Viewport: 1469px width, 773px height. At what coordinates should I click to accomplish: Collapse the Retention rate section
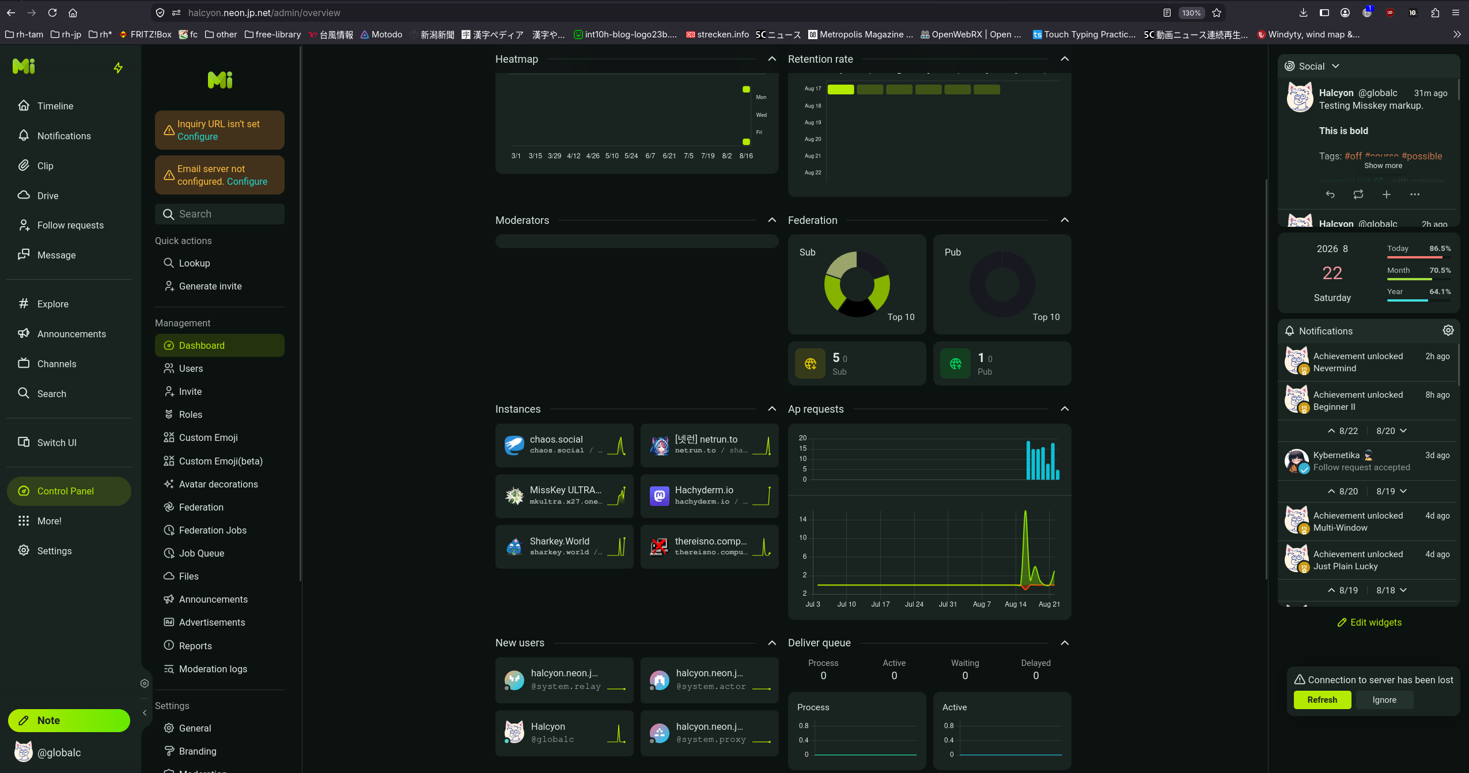[x=1065, y=59]
